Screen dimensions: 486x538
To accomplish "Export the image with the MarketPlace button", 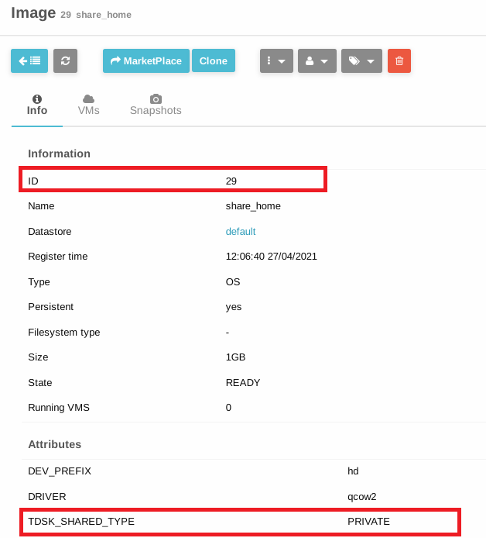I will click(x=146, y=61).
